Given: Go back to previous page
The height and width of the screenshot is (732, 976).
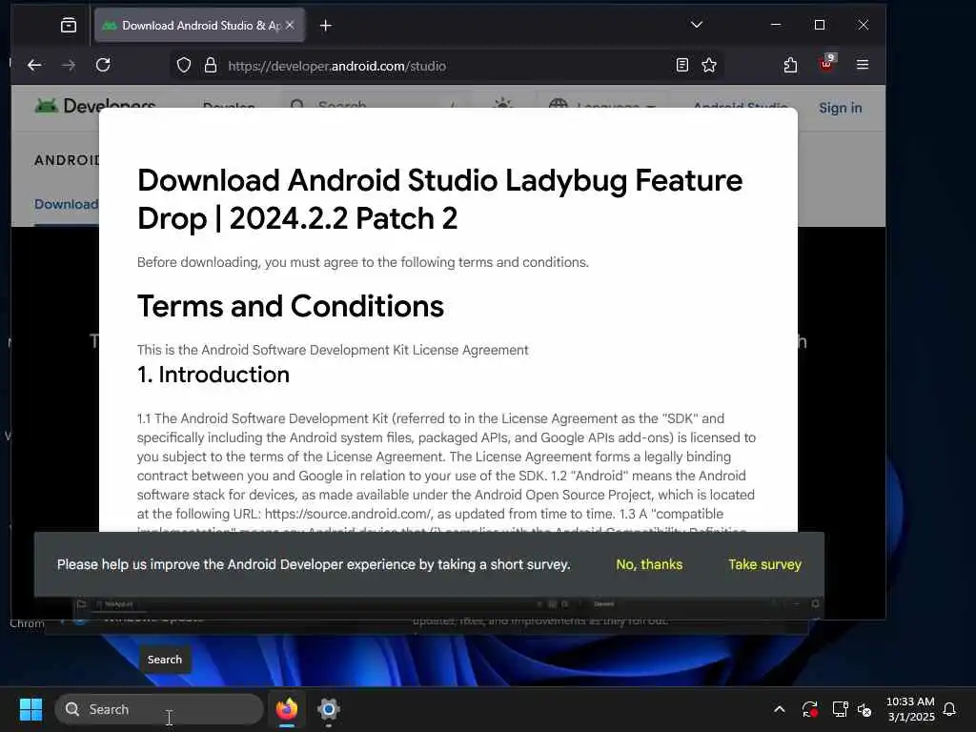Looking at the screenshot, I should [x=35, y=65].
